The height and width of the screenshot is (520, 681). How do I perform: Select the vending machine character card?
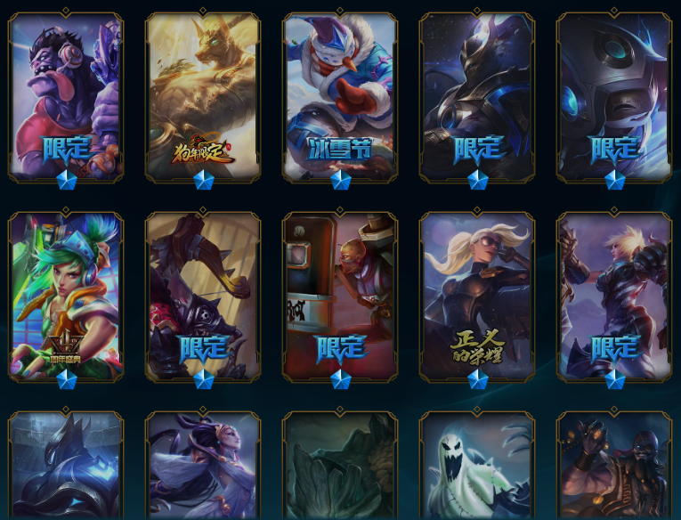[x=340, y=297]
